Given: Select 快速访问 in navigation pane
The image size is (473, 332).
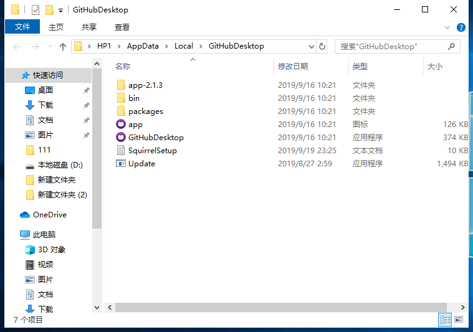Looking at the screenshot, I should (x=47, y=75).
